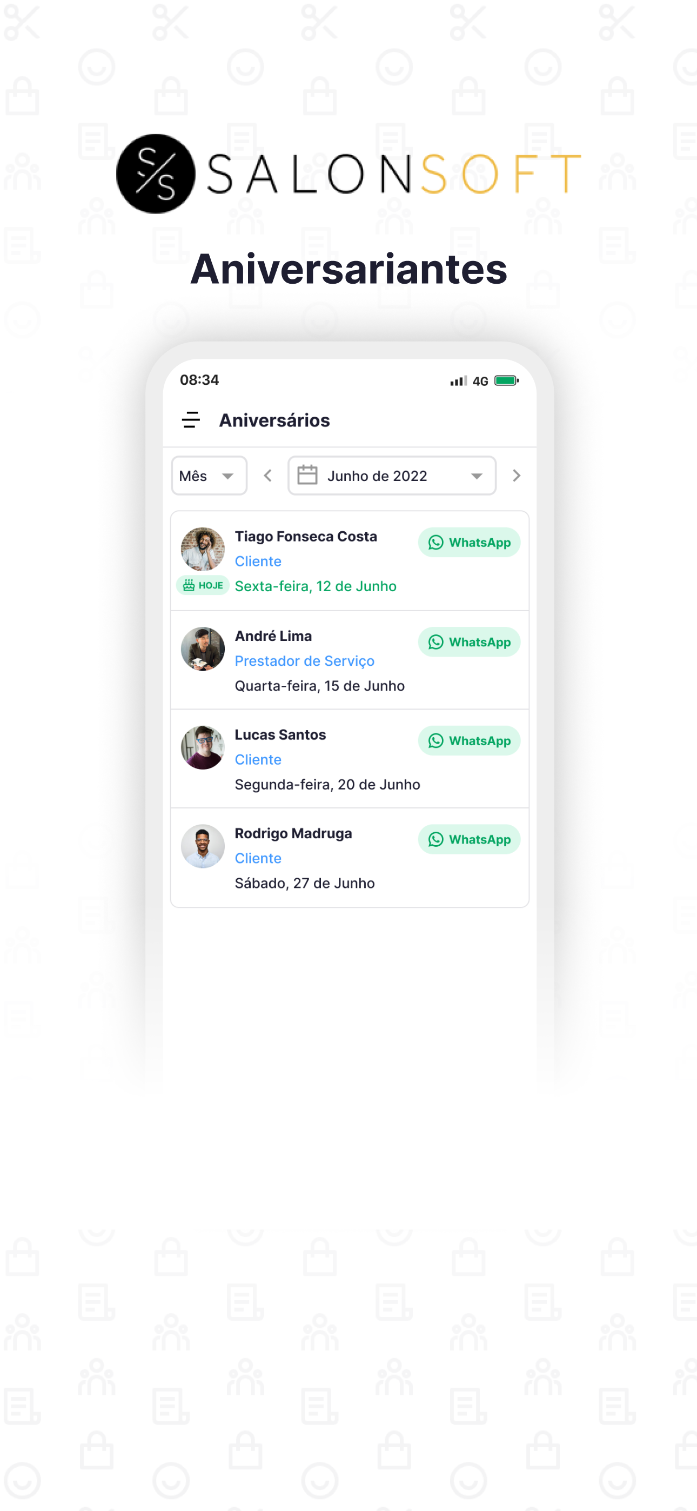Screen dimensions: 697x1511
Task: Click the SalonSoft round logo
Action: pyautogui.click(x=156, y=173)
